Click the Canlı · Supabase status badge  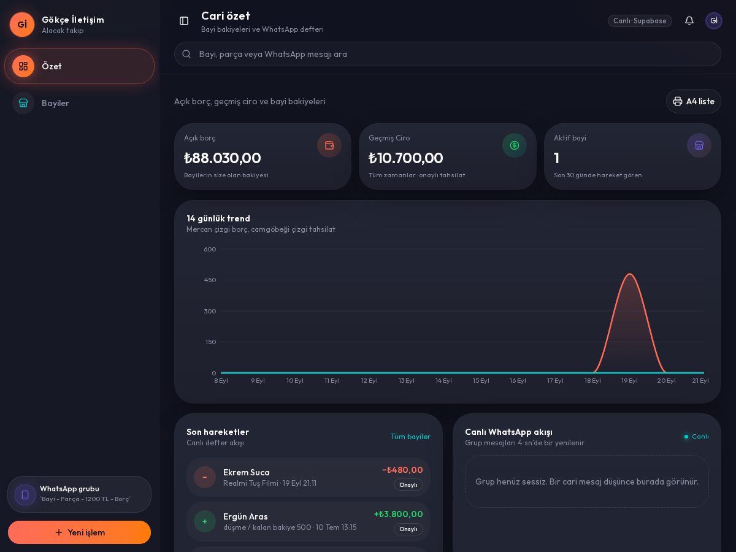click(640, 21)
